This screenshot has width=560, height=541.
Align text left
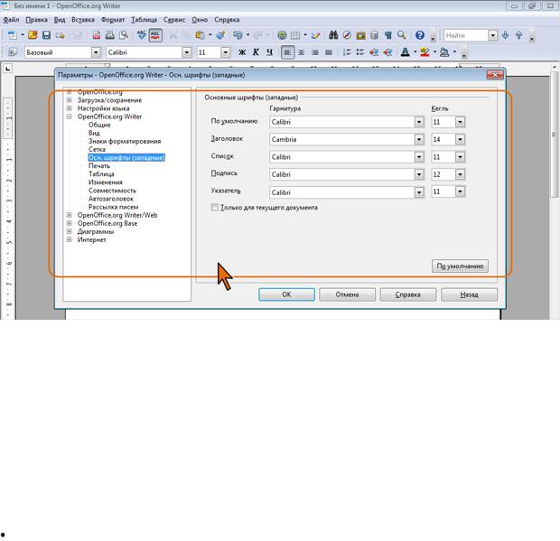point(287,52)
